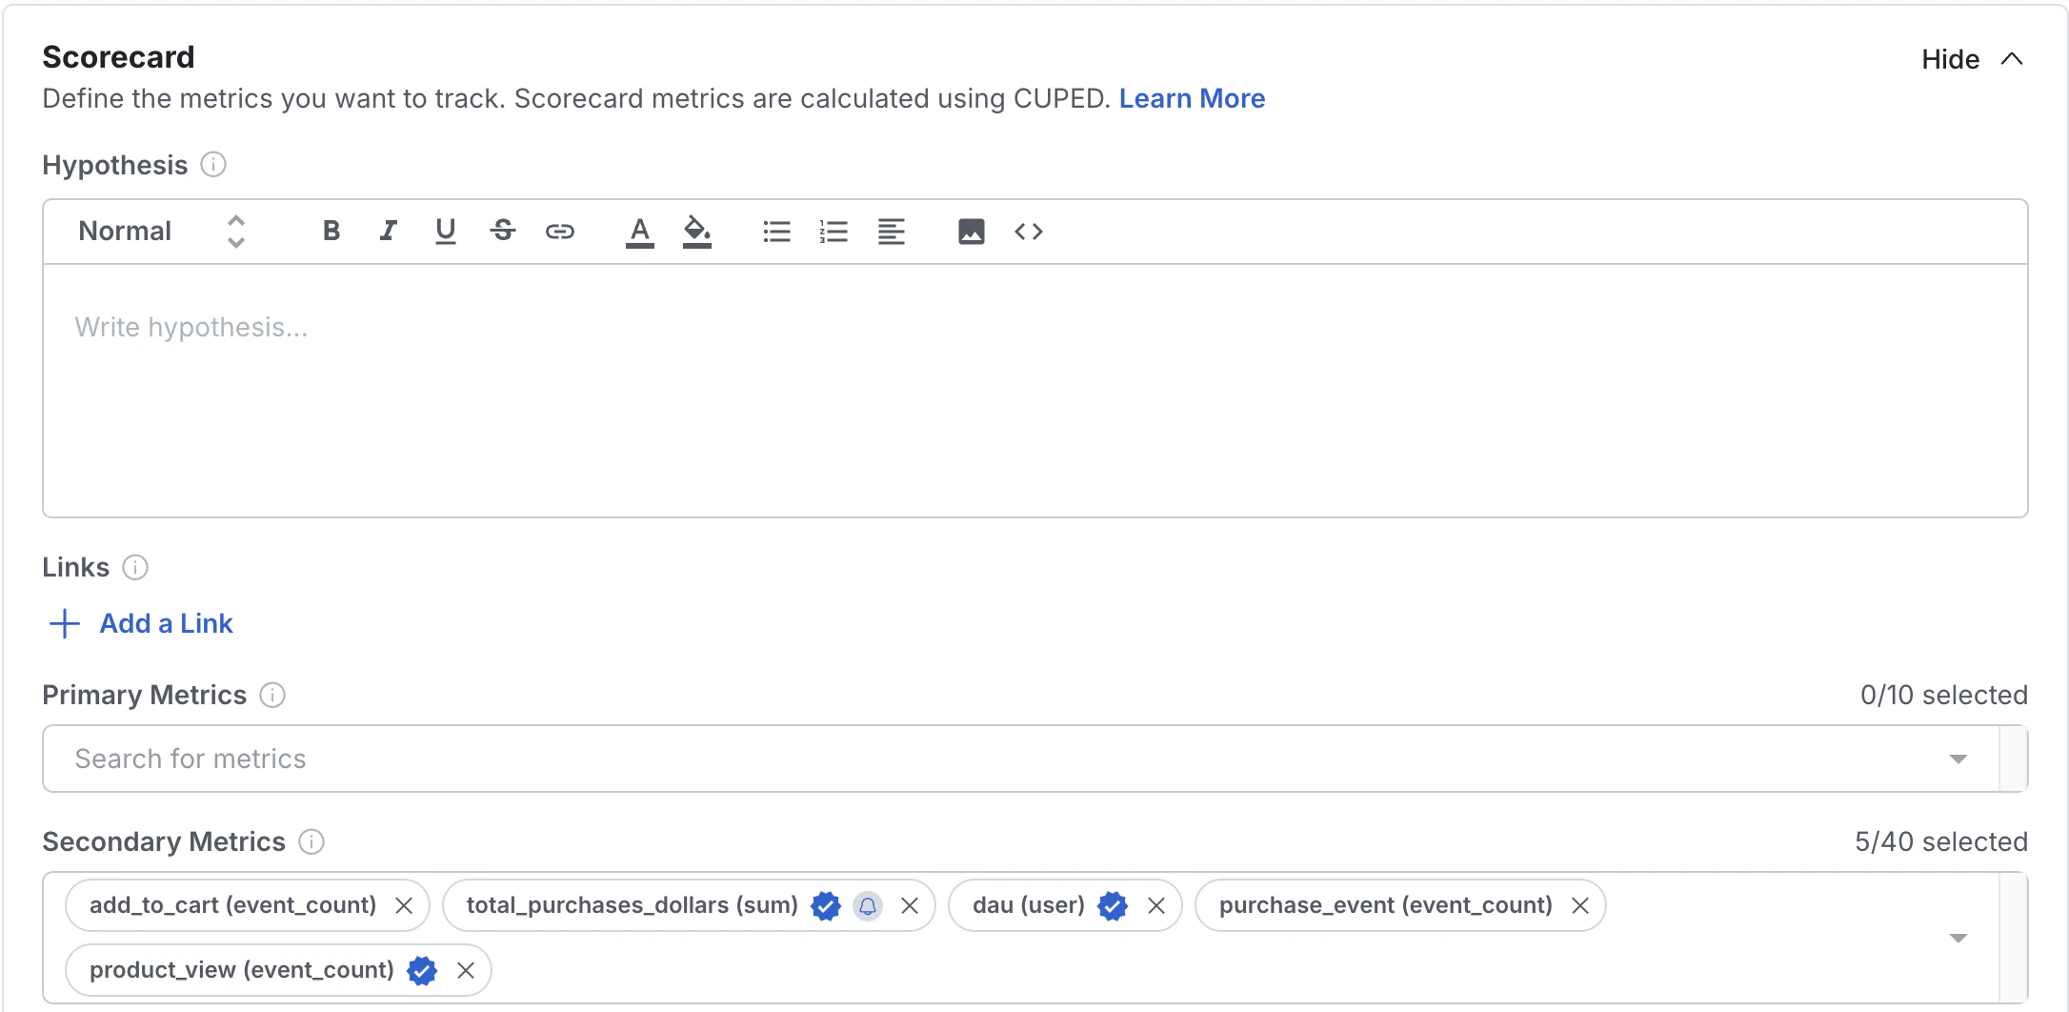Screen dimensions: 2069x1012
Task: Insert an image into the hypothesis
Action: tap(971, 231)
